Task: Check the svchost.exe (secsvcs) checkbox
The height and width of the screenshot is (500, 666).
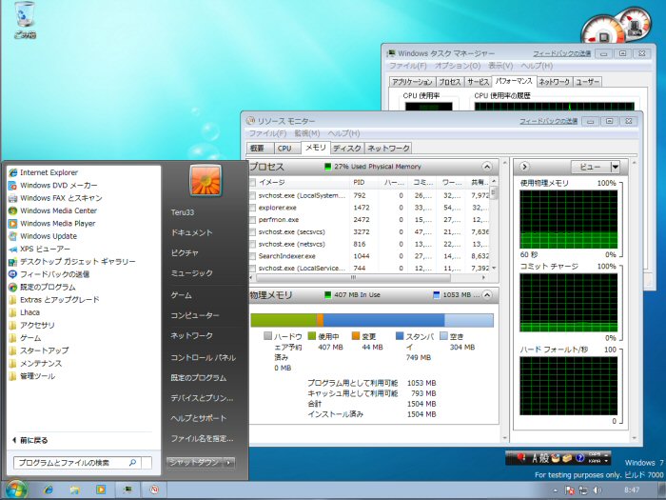Action: (252, 231)
